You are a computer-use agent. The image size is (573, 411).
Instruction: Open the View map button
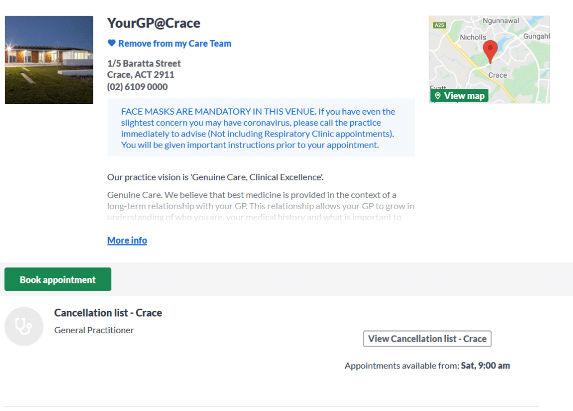tap(459, 96)
